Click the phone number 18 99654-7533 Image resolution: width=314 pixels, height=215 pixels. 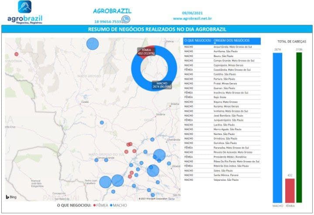pyautogui.click(x=108, y=22)
